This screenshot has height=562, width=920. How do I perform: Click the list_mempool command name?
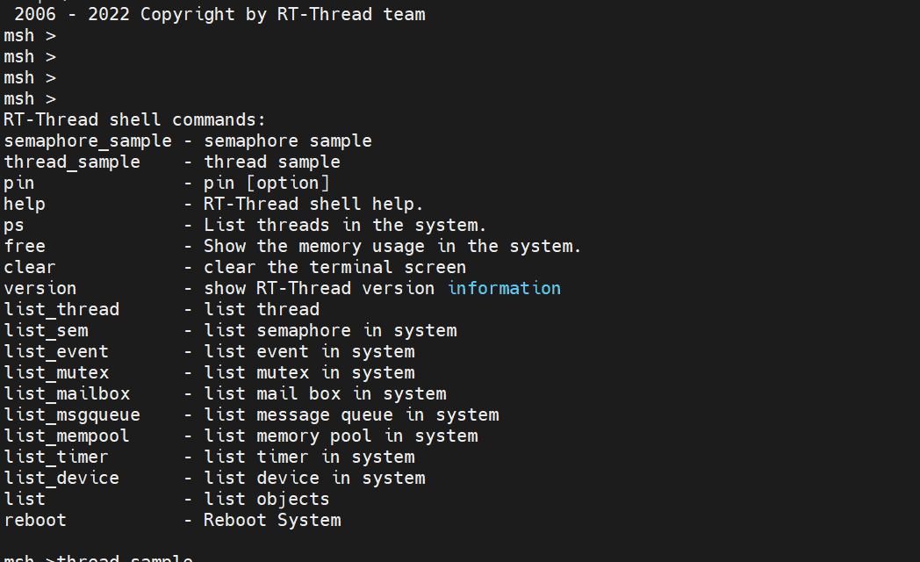(x=67, y=436)
